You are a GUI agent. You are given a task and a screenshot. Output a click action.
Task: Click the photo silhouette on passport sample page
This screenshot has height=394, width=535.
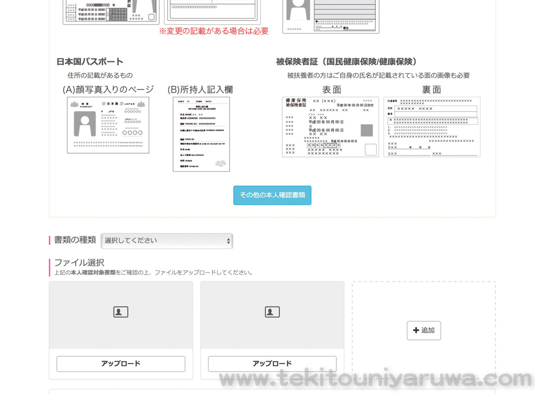click(x=85, y=123)
